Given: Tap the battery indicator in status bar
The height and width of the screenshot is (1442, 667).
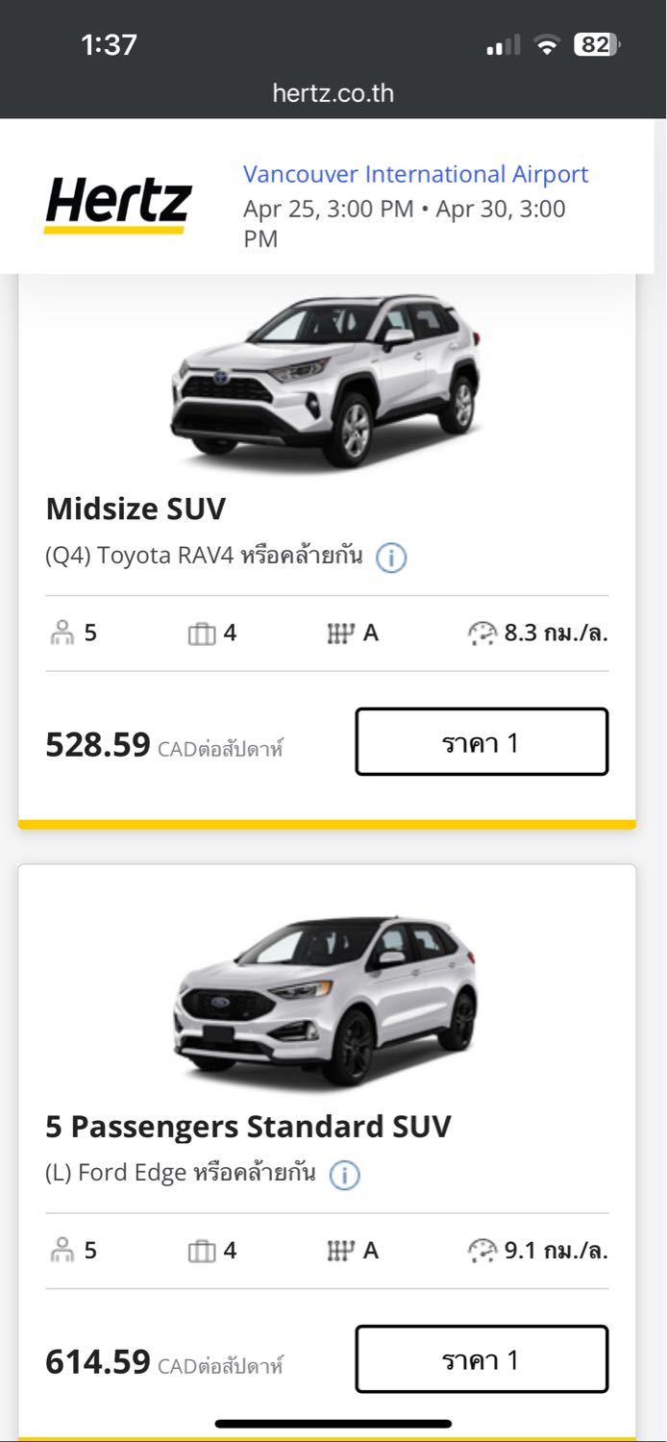Looking at the screenshot, I should [x=597, y=44].
